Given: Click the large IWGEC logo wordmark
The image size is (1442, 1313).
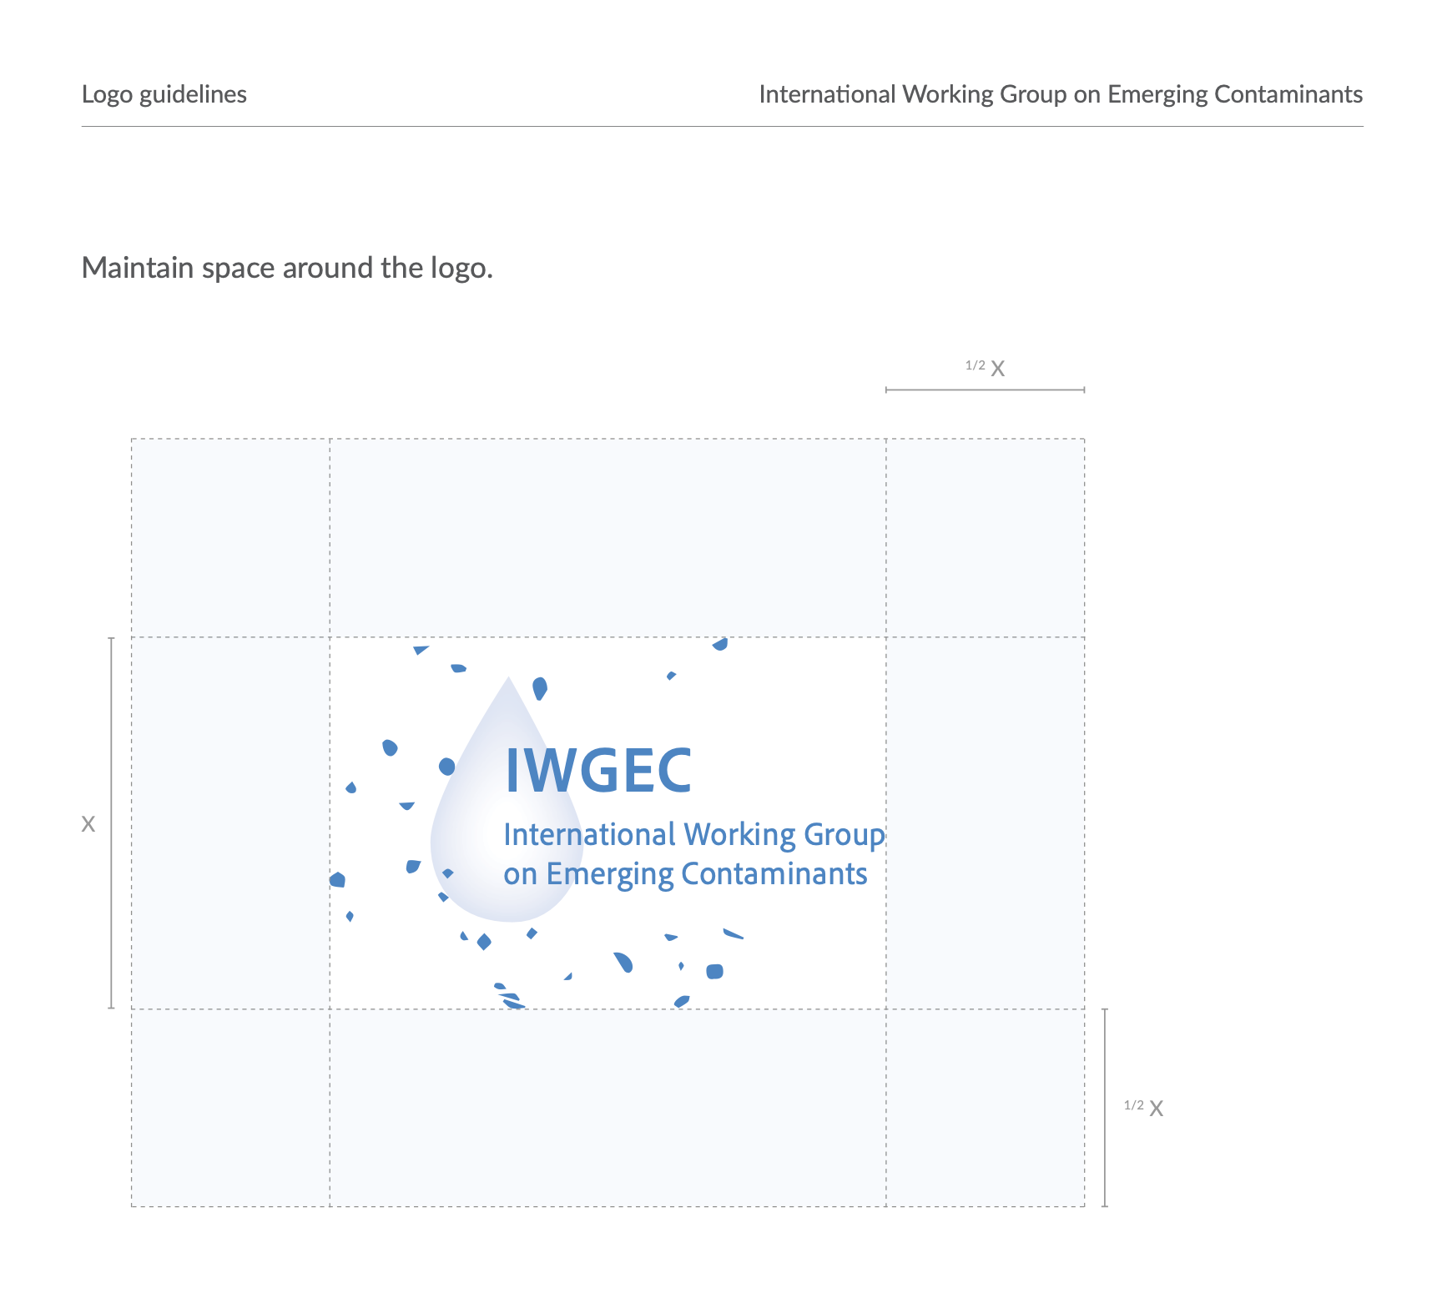Looking at the screenshot, I should coord(598,771).
